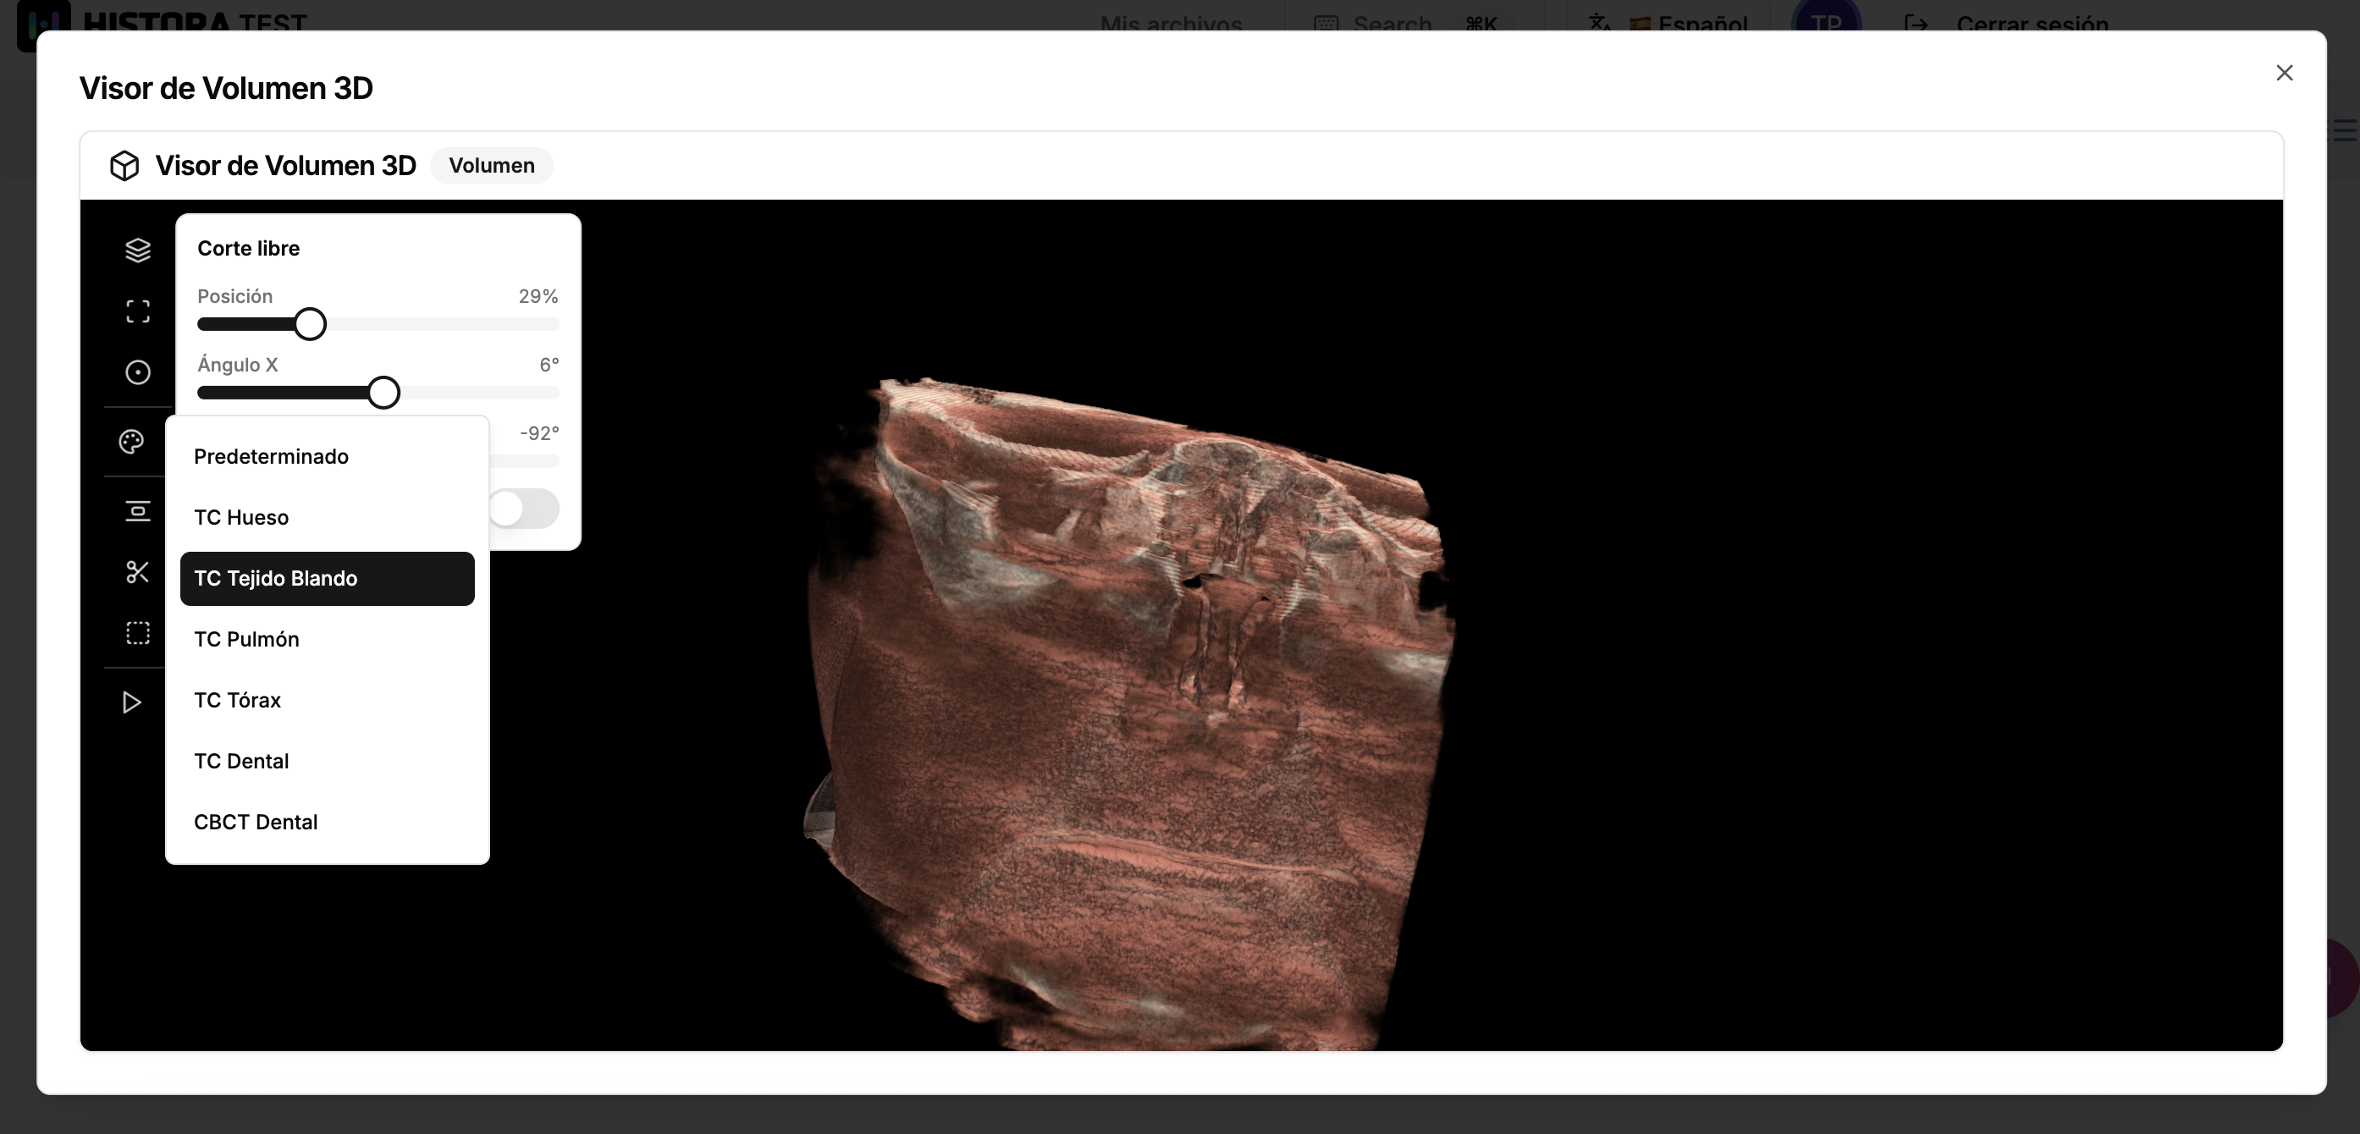Click the Volumen tab label
This screenshot has width=2360, height=1134.
[x=492, y=166]
